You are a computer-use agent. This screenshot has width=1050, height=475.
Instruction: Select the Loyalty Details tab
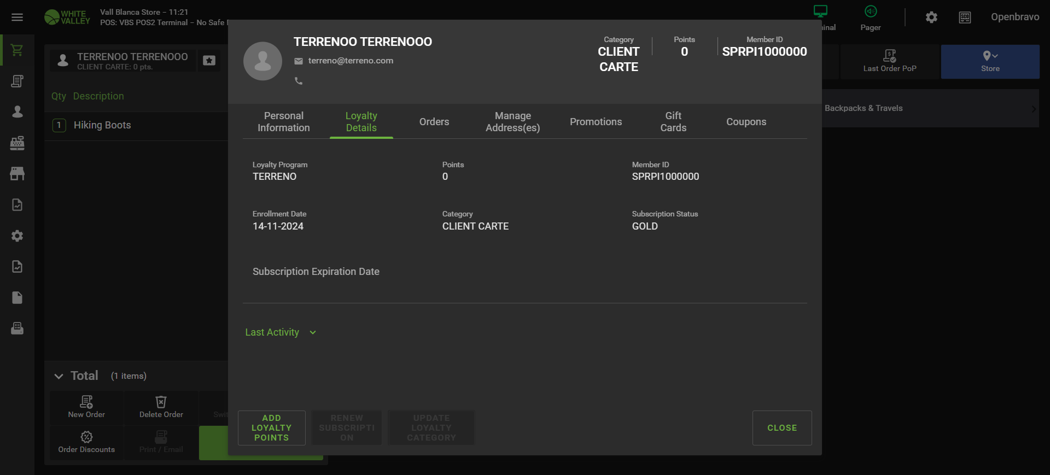pos(361,121)
